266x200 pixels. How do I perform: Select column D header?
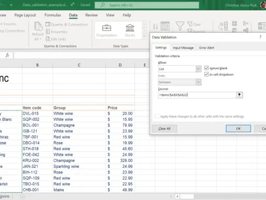[120, 65]
